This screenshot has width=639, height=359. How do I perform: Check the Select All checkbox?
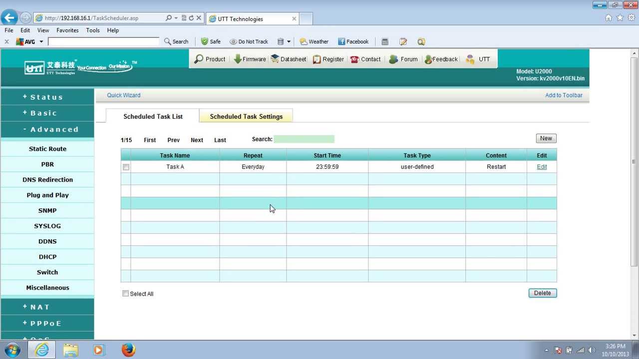[125, 294]
